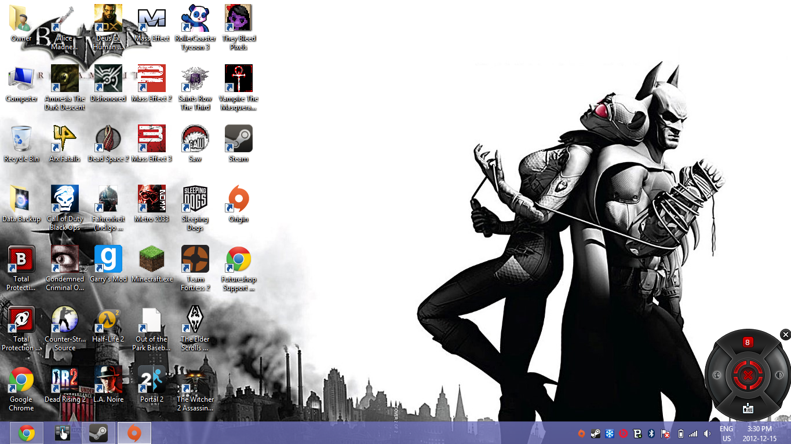791x444 pixels.
Task: Select the Dead Space 2 icon
Action: pos(108,144)
